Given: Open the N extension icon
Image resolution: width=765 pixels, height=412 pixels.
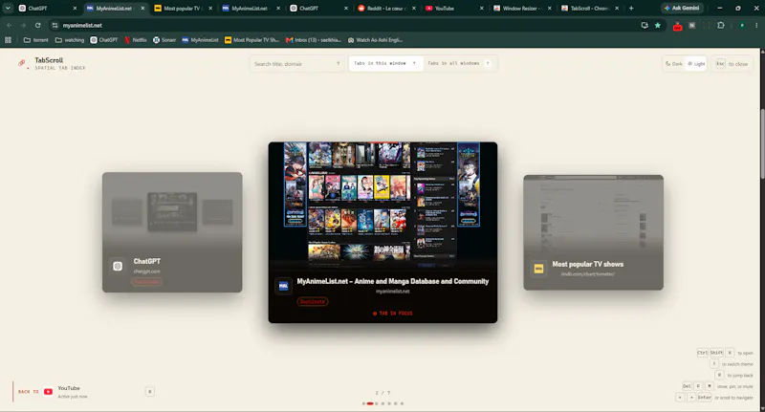Looking at the screenshot, I should pyautogui.click(x=691, y=26).
